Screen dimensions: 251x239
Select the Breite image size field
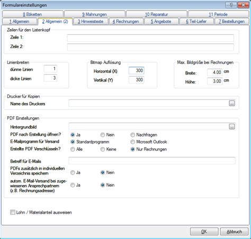click(215, 72)
